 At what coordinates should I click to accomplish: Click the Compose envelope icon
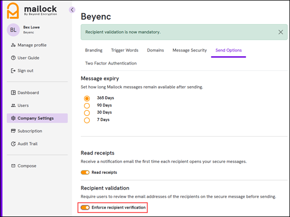point(13,166)
